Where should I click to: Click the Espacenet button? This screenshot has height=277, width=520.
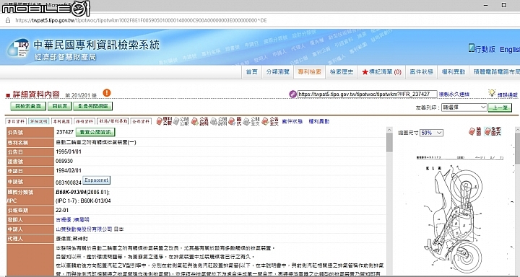(x=96, y=180)
